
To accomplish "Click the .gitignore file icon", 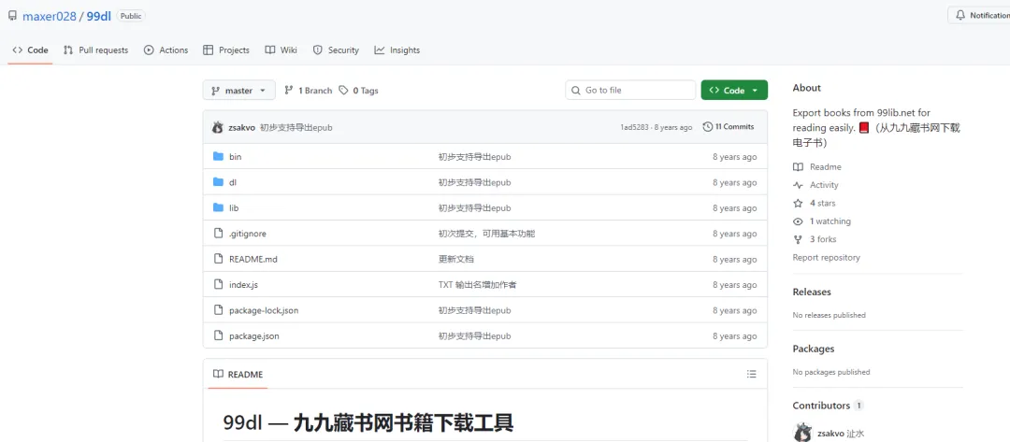I will coord(218,234).
